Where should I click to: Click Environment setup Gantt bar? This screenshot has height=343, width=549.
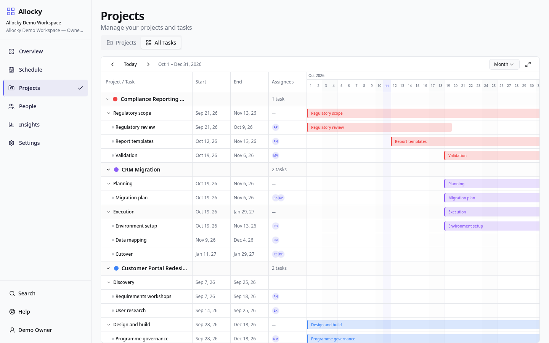click(x=492, y=226)
